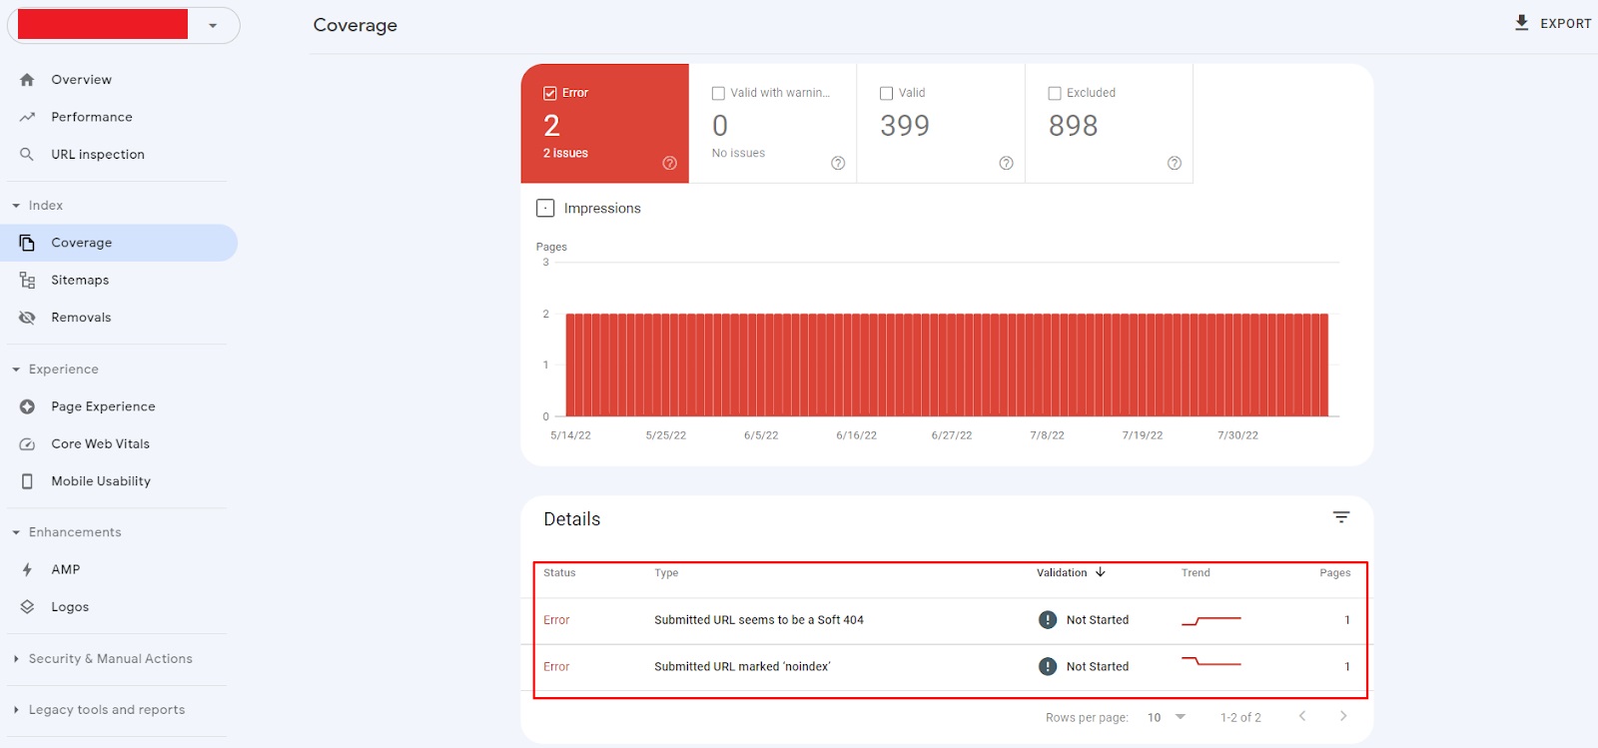Image resolution: width=1598 pixels, height=748 pixels.
Task: Click the URL inspection magnifier icon
Action: (x=27, y=155)
